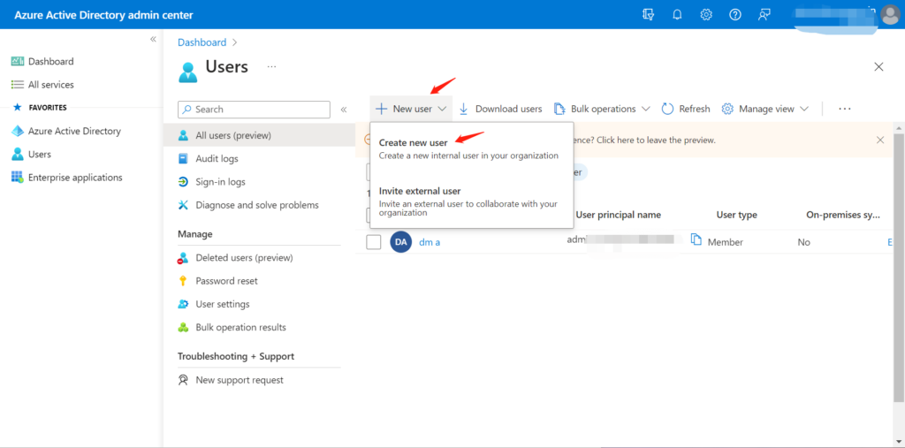Click the vertical scrollbar
905x448 pixels.
pyautogui.click(x=899, y=266)
